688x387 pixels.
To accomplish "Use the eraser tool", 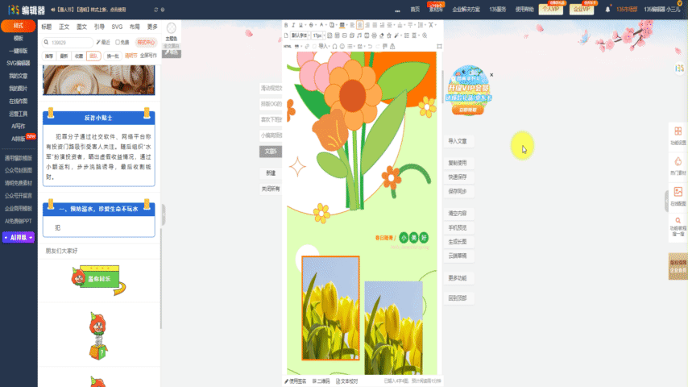I will (381, 35).
